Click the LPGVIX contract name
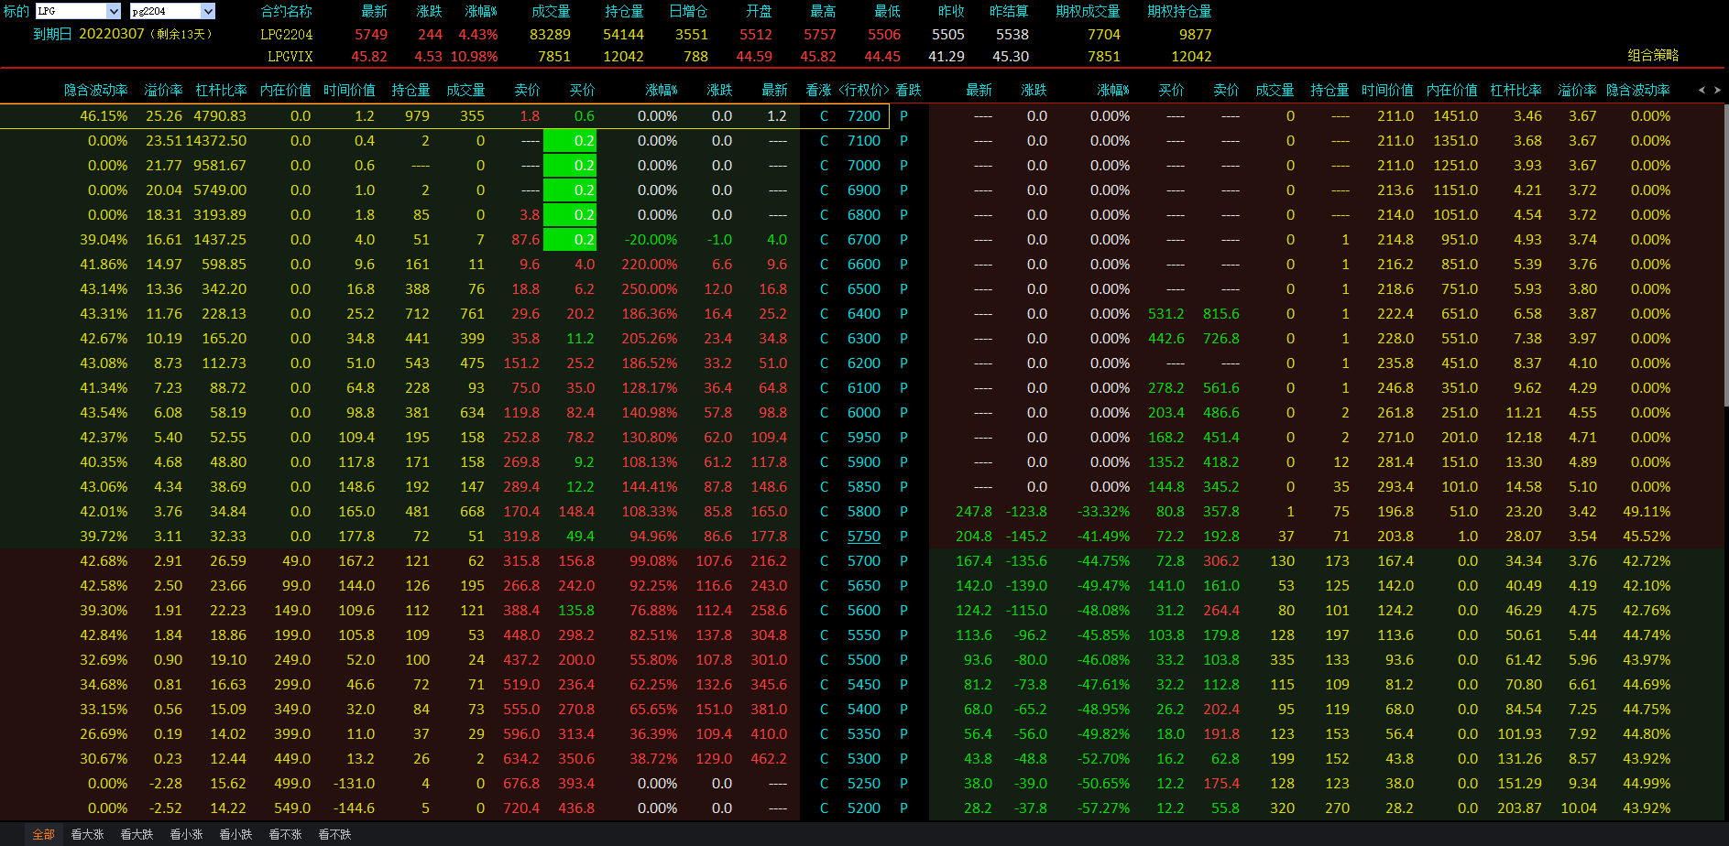 (290, 57)
